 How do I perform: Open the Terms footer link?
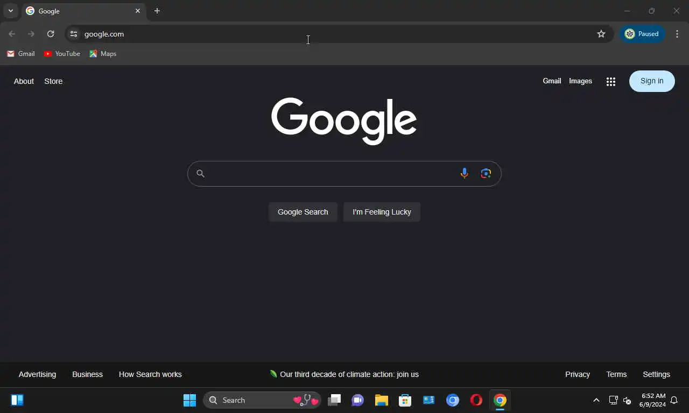click(x=616, y=374)
